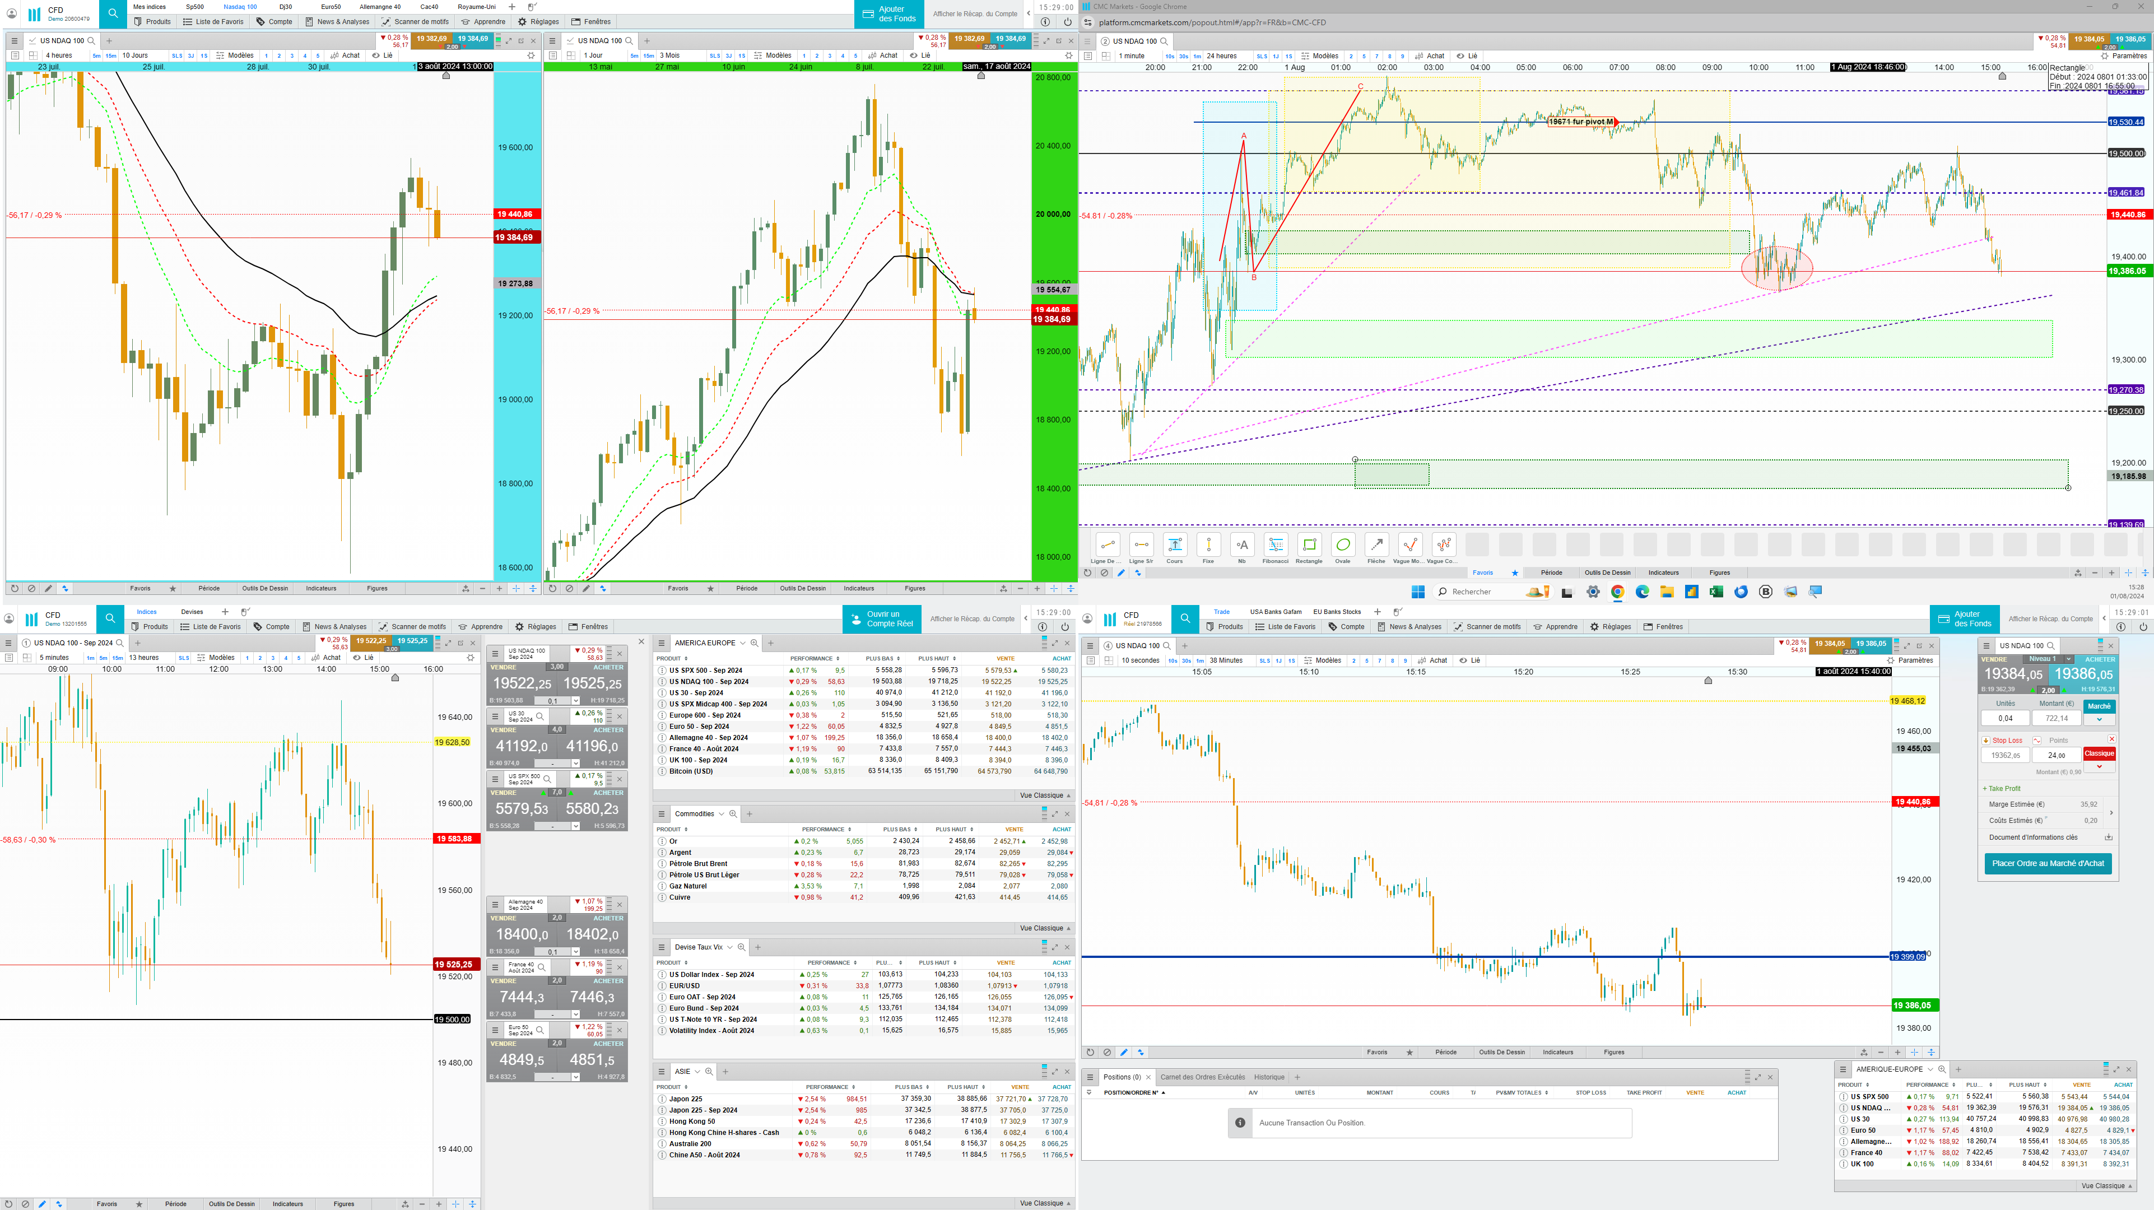Screen dimensions: 2154x1210
Task: Click the 19 399 blue price line label
Action: (x=1908, y=956)
